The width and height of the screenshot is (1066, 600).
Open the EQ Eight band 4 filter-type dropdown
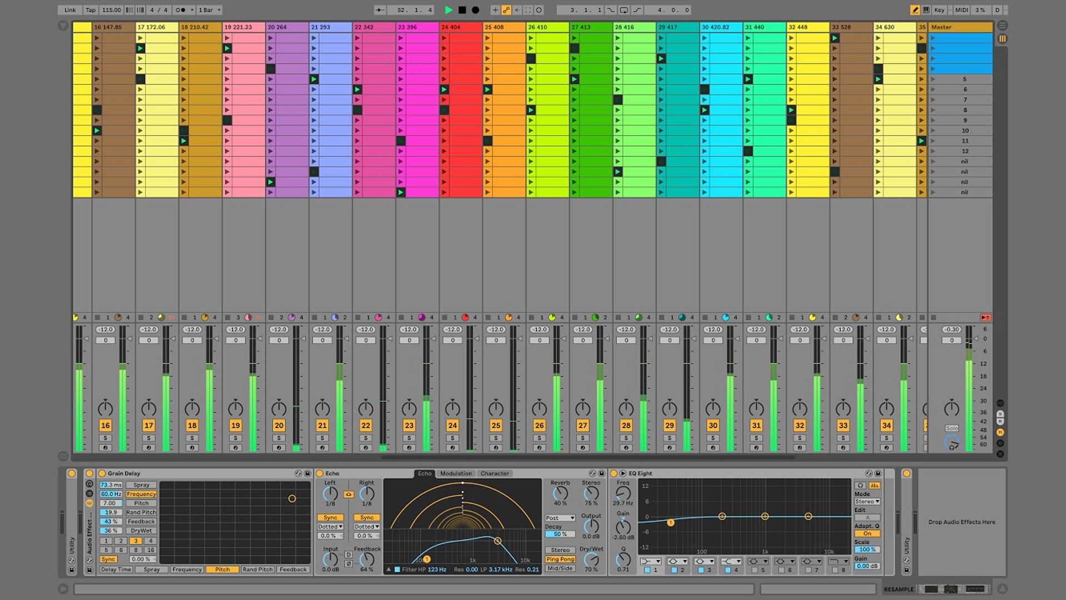tap(731, 561)
